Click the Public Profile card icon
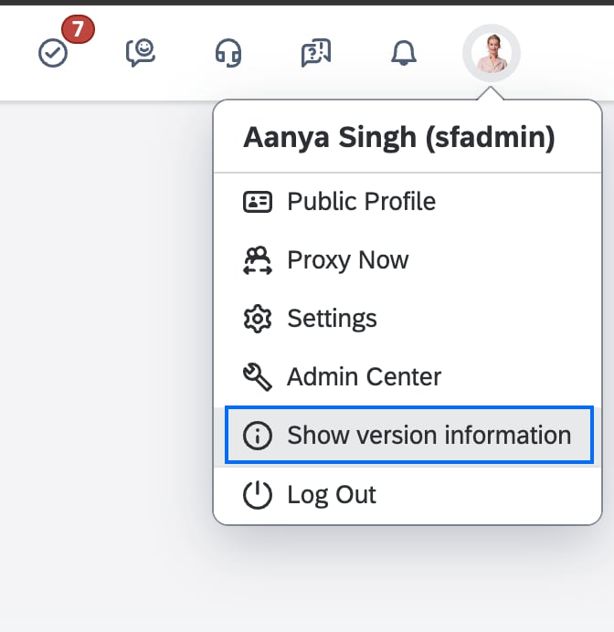 258,202
